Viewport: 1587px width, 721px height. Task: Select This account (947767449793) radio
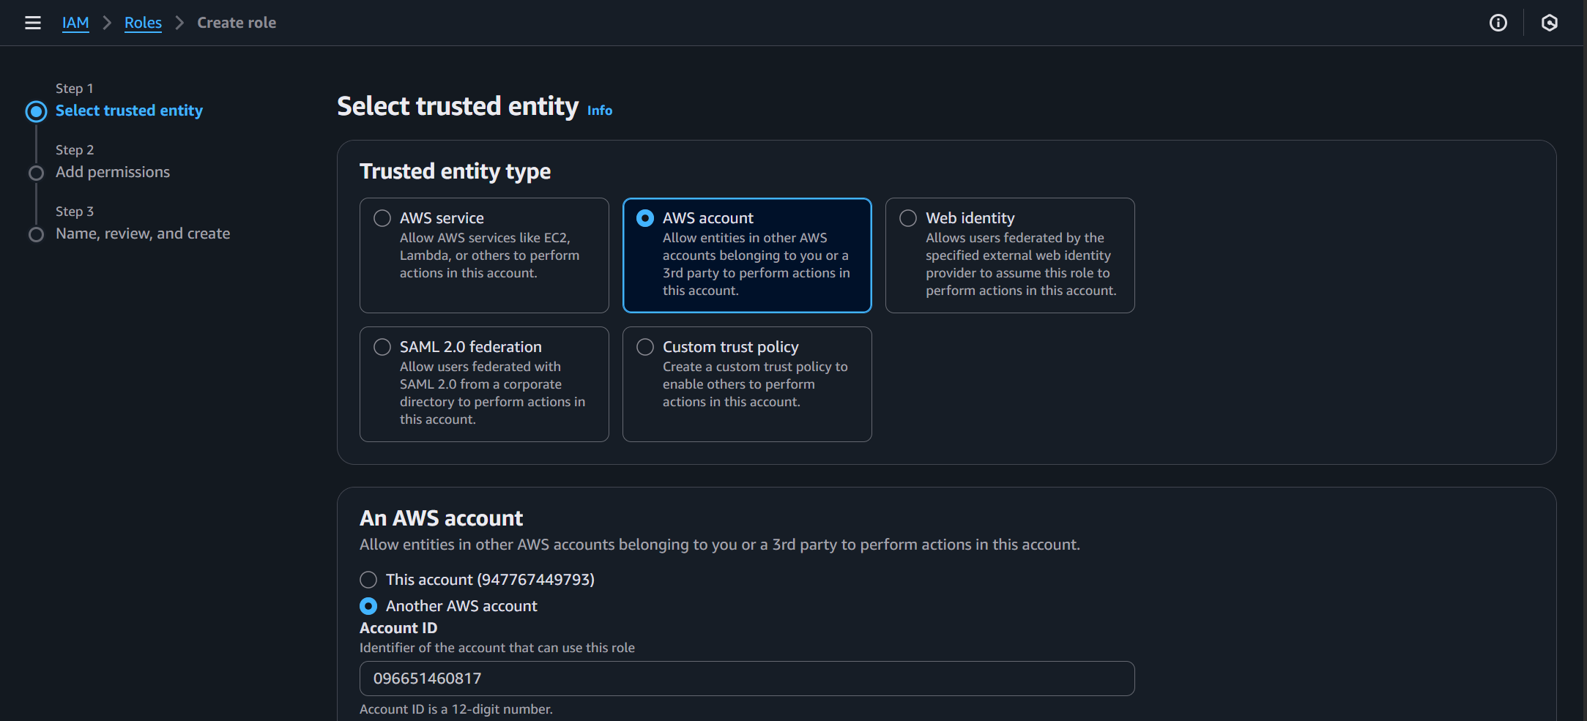(368, 580)
